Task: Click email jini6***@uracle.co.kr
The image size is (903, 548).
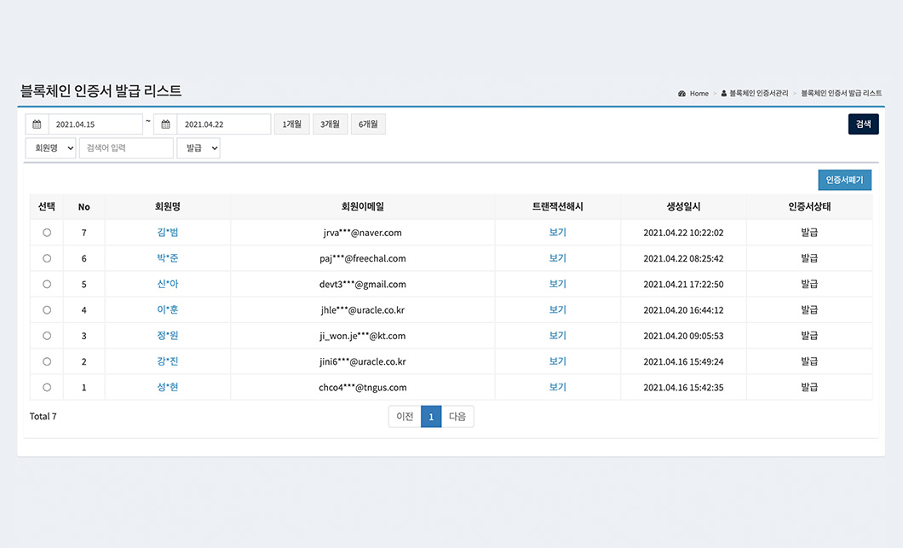Action: coord(363,362)
